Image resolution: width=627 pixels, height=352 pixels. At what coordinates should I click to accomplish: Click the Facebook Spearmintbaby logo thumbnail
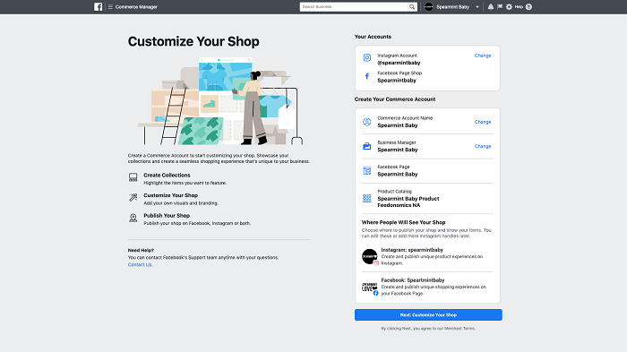370,288
